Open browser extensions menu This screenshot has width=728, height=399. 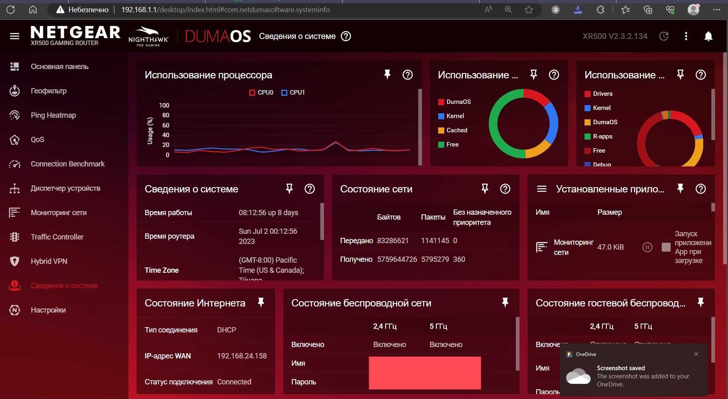click(600, 10)
